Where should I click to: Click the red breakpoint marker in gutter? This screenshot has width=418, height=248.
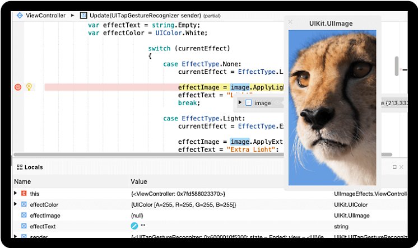coord(17,87)
